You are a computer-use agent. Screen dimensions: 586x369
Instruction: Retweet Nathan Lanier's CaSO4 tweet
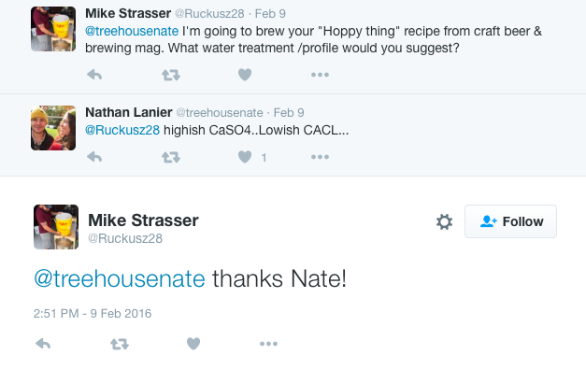coord(171,157)
